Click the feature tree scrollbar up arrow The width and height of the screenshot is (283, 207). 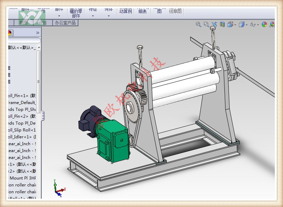(39, 47)
